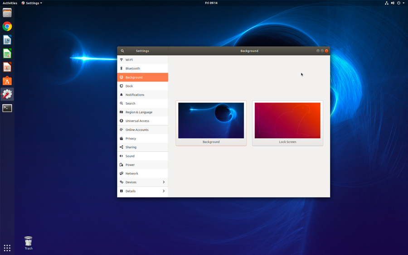
Task: Launch LibreOffice Writer from dock
Action: coord(7,40)
